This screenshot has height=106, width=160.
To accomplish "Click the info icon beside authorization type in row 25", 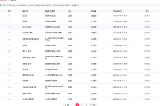I will pos(97,69).
